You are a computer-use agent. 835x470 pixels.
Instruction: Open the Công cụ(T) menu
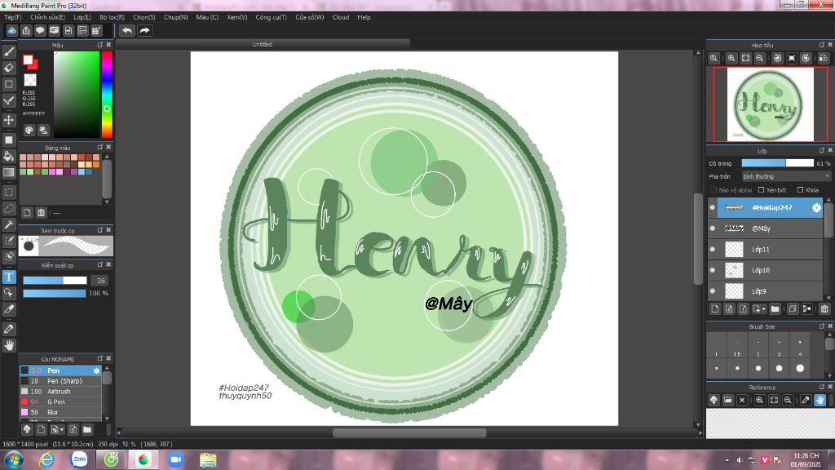click(271, 17)
